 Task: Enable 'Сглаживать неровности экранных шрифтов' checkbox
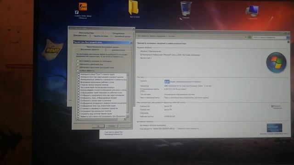(78, 108)
